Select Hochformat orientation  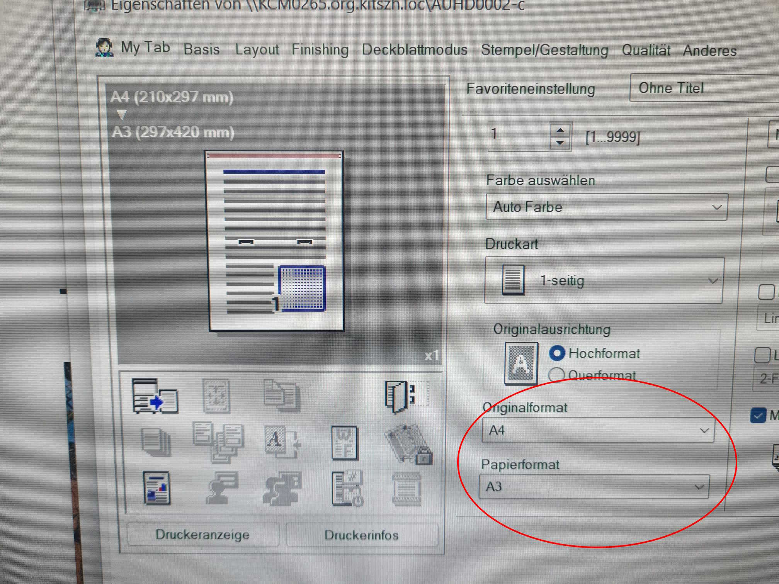[x=557, y=353]
